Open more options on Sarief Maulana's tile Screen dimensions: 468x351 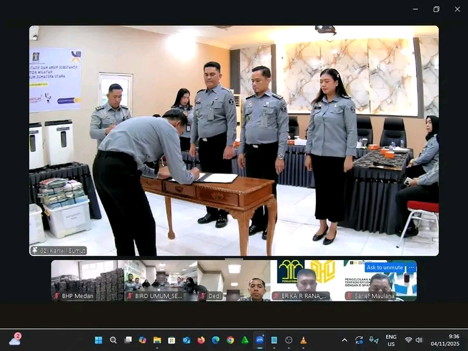(411, 268)
